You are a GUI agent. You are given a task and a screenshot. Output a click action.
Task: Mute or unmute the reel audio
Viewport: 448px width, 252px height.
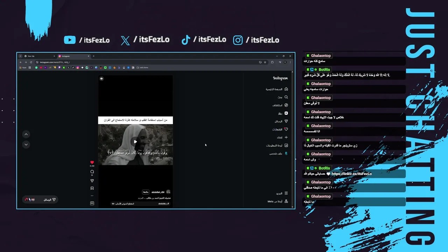pos(101,79)
